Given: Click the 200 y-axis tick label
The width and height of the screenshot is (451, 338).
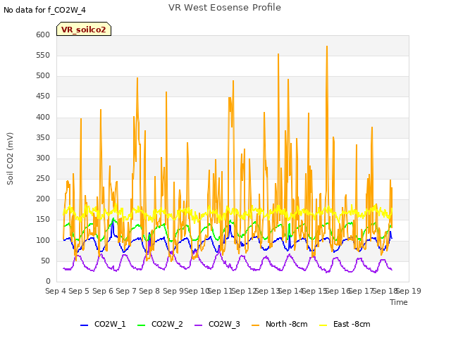Looking at the screenshot, I should click(x=43, y=199).
